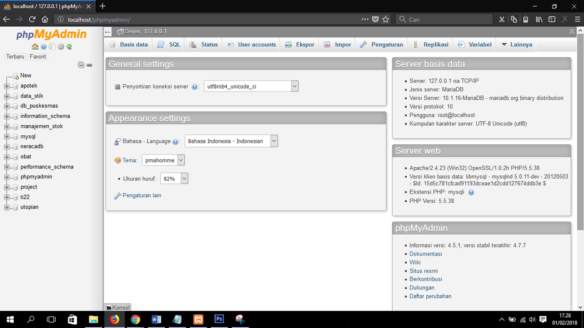
Task: Create a New database from the tree
Action: [26, 76]
